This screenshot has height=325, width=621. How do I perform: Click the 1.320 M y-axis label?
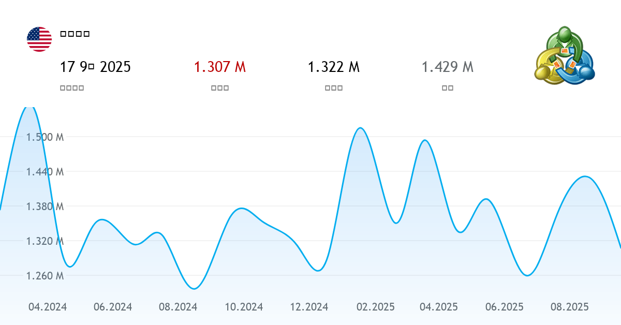pos(45,241)
